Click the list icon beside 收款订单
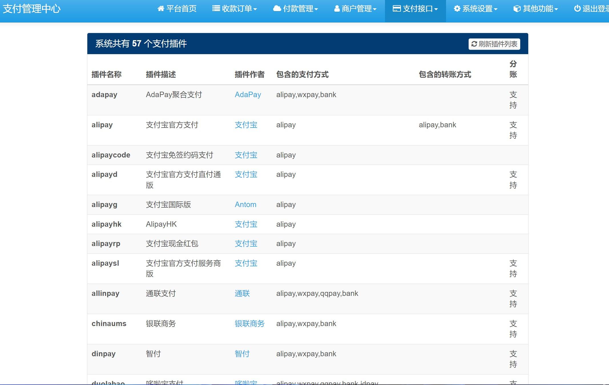Screen dimensions: 609x385 (x=216, y=9)
